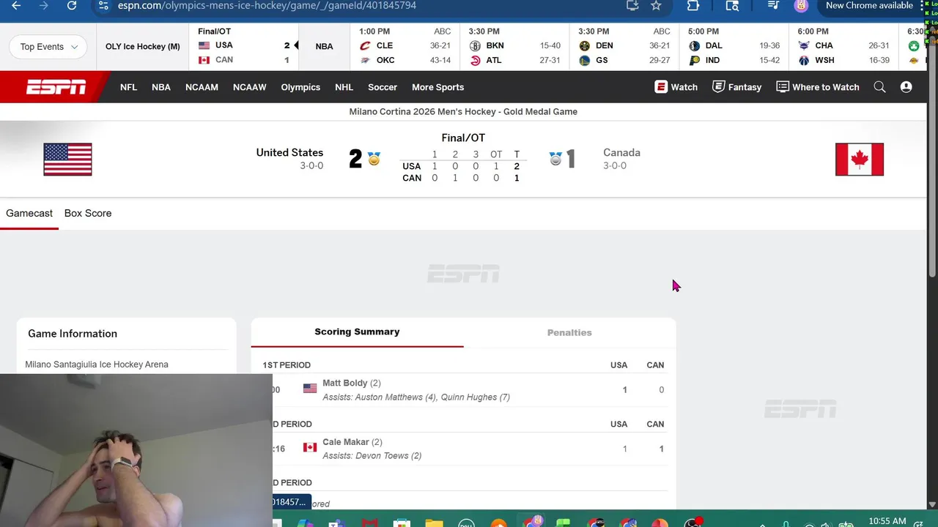Viewport: 938px width, 527px height.
Task: Open Microsoft Teams in taskbar
Action: [x=336, y=522]
